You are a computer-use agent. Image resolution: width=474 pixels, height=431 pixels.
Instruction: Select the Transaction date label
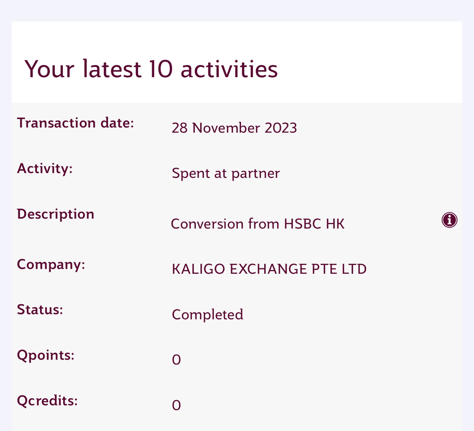pos(76,123)
